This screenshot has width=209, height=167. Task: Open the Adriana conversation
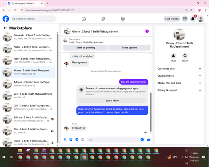tap(28, 84)
